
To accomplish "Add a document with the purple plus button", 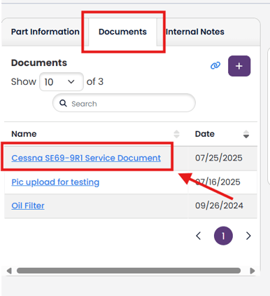I will click(x=239, y=66).
